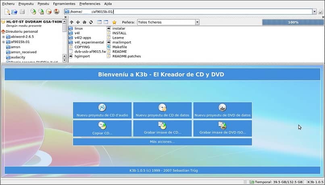Viewport: 325px width, 185px height.
Task: Select the amsn folder in tree
Action: 15,47
